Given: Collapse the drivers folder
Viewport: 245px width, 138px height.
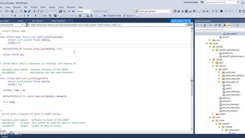Looking at the screenshot, I should (x=210, y=59).
